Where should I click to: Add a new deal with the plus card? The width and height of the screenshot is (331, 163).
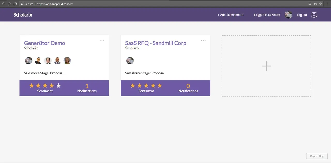tap(267, 66)
